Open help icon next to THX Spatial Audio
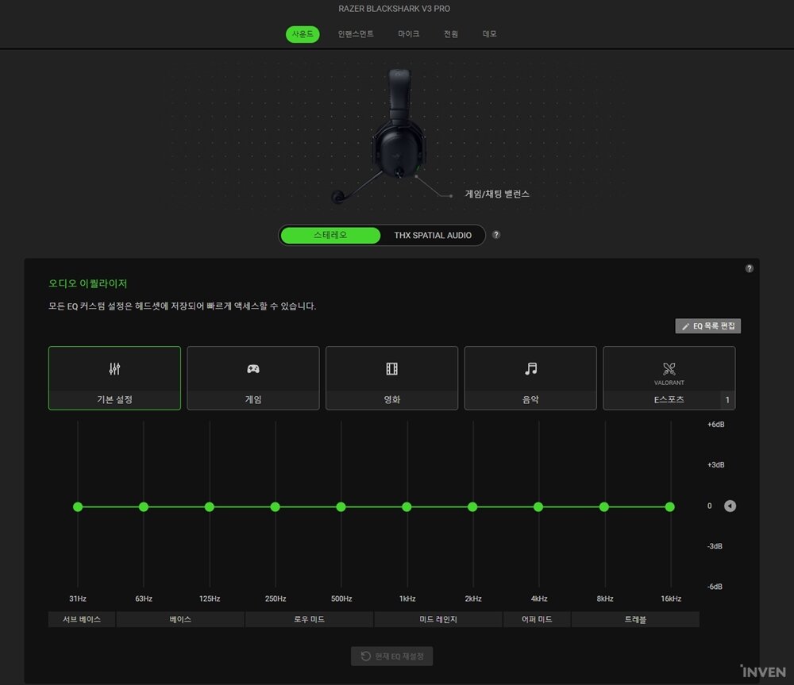The image size is (794, 685). (x=496, y=235)
